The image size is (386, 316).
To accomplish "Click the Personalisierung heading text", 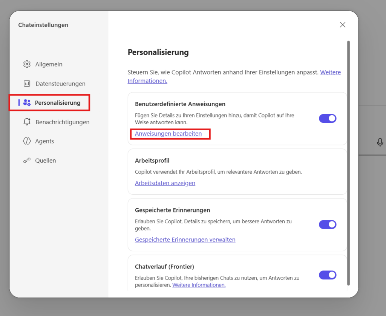I will [x=158, y=52].
